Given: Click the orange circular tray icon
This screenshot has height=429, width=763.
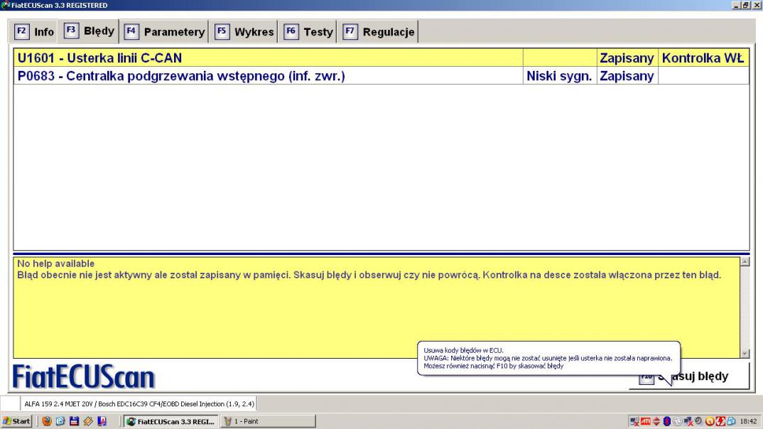Looking at the screenshot, I should (710, 421).
